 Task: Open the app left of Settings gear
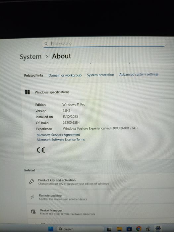click(148, 229)
